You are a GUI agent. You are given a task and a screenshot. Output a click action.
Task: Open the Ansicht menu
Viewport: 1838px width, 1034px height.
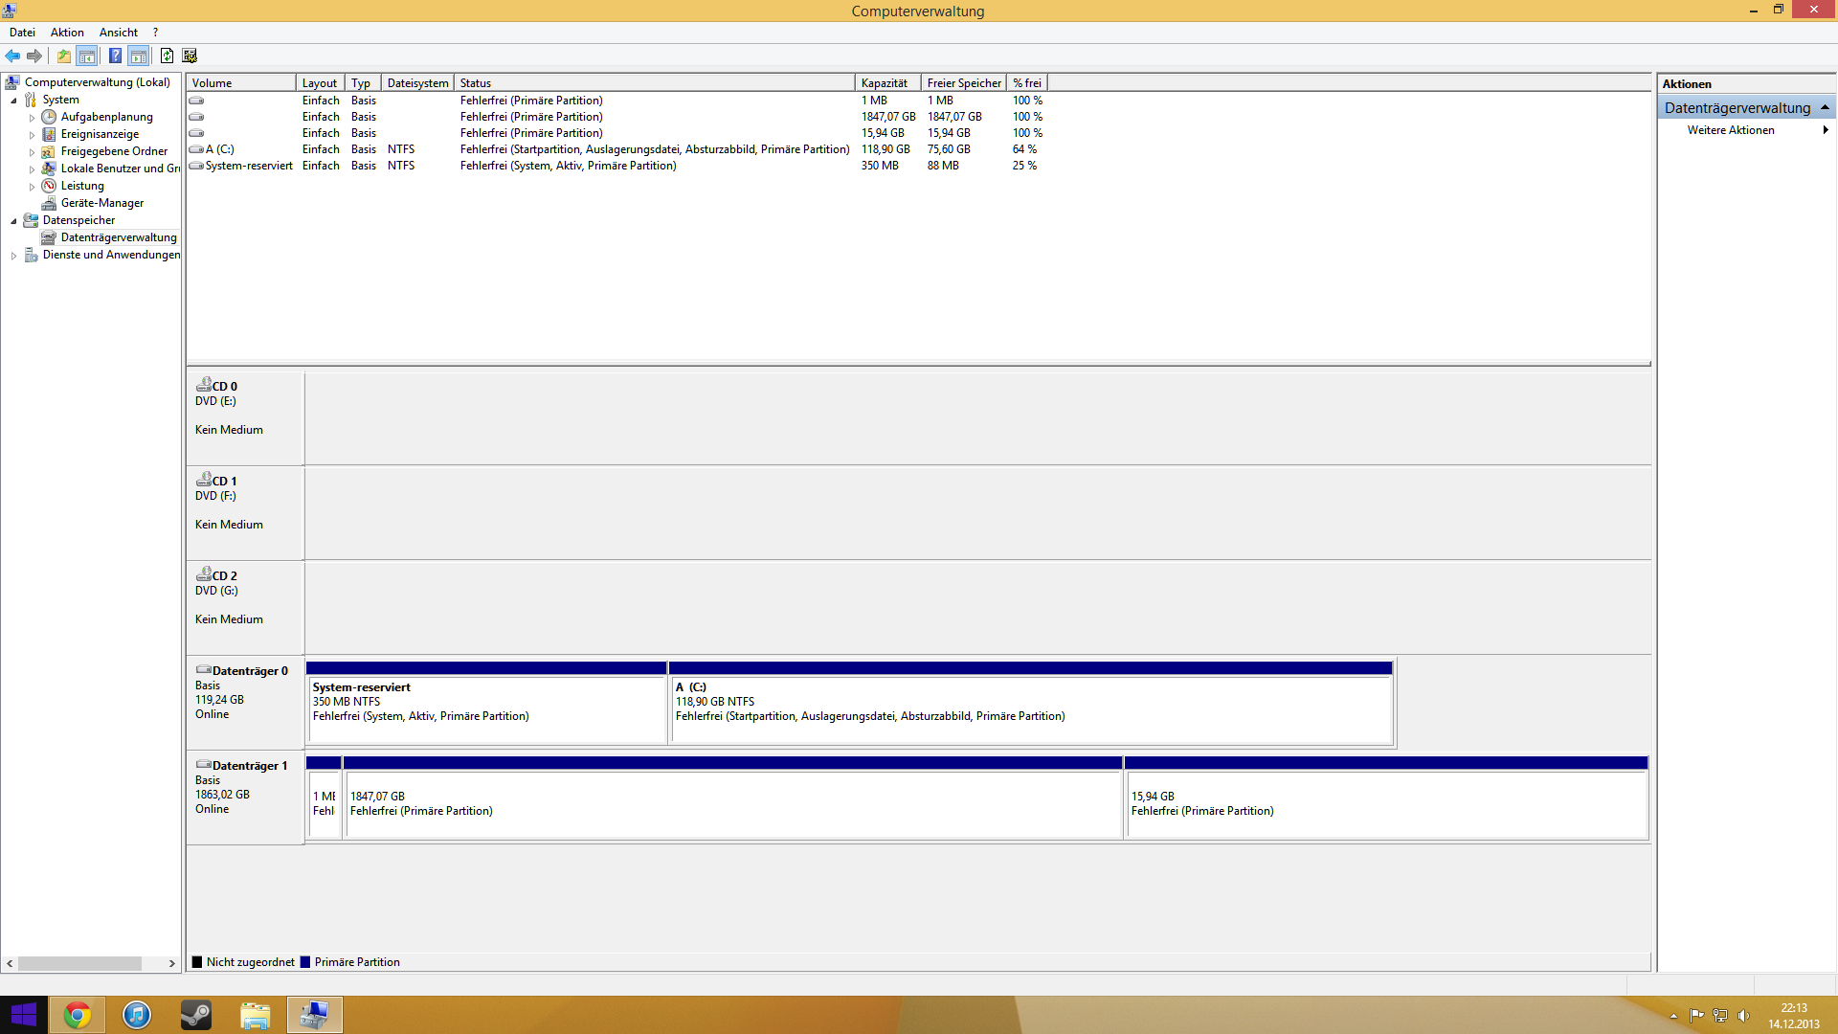click(118, 33)
